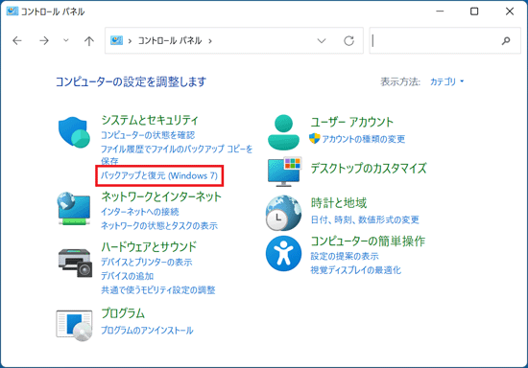Click the Network and Internet globe icon
The image size is (528, 368).
coord(74,209)
